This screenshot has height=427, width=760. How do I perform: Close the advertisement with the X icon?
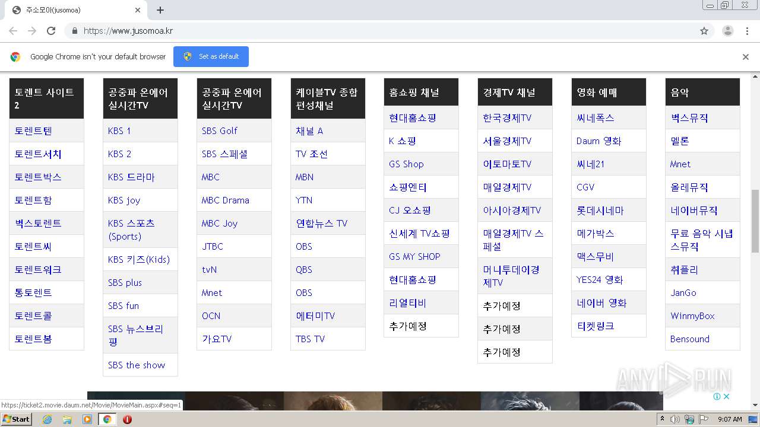click(x=726, y=397)
